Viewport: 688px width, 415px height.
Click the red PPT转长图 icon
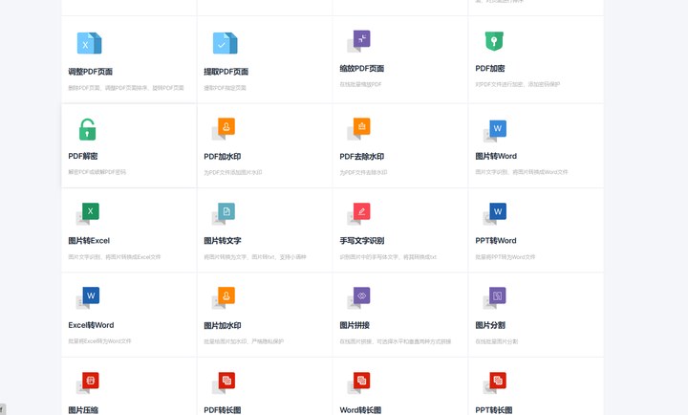pos(495,382)
